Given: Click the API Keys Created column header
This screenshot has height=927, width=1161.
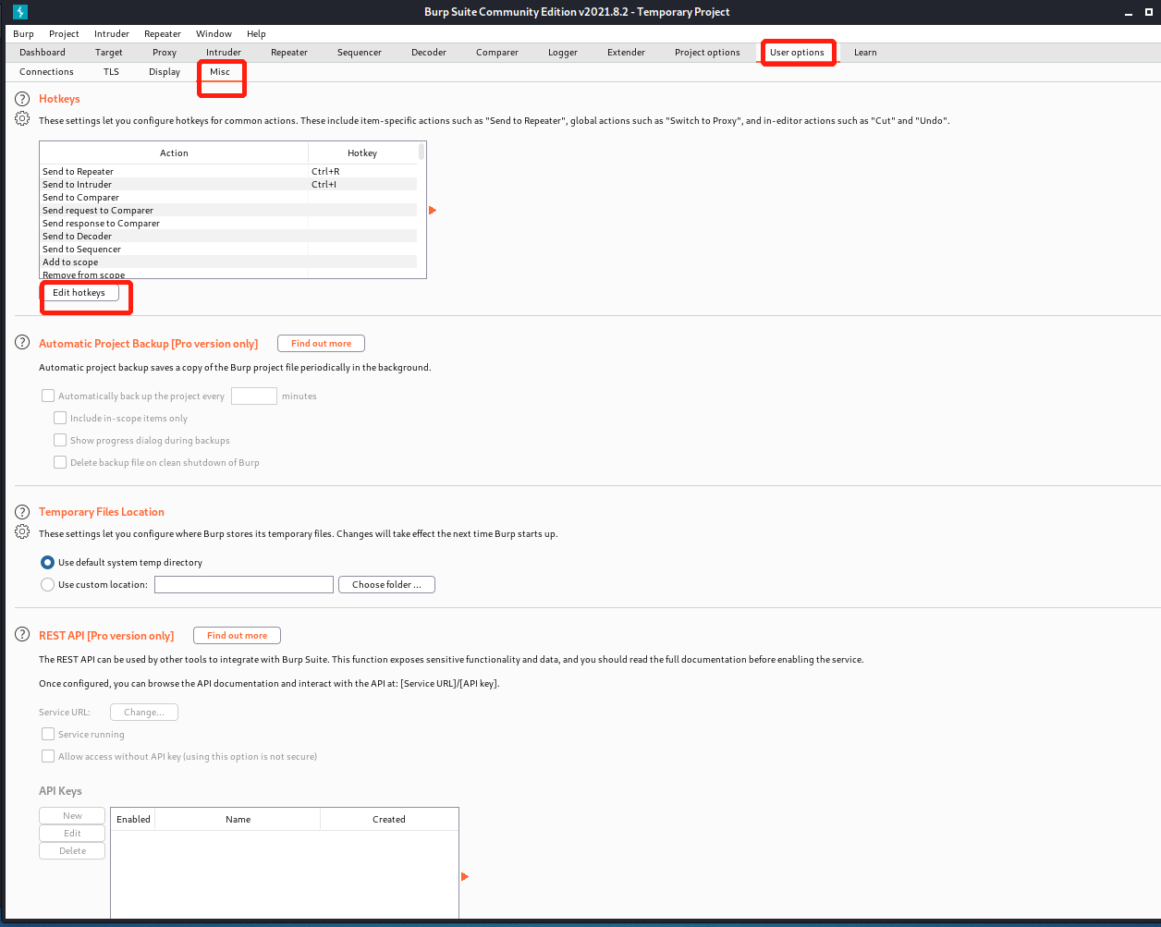Looking at the screenshot, I should 389,820.
